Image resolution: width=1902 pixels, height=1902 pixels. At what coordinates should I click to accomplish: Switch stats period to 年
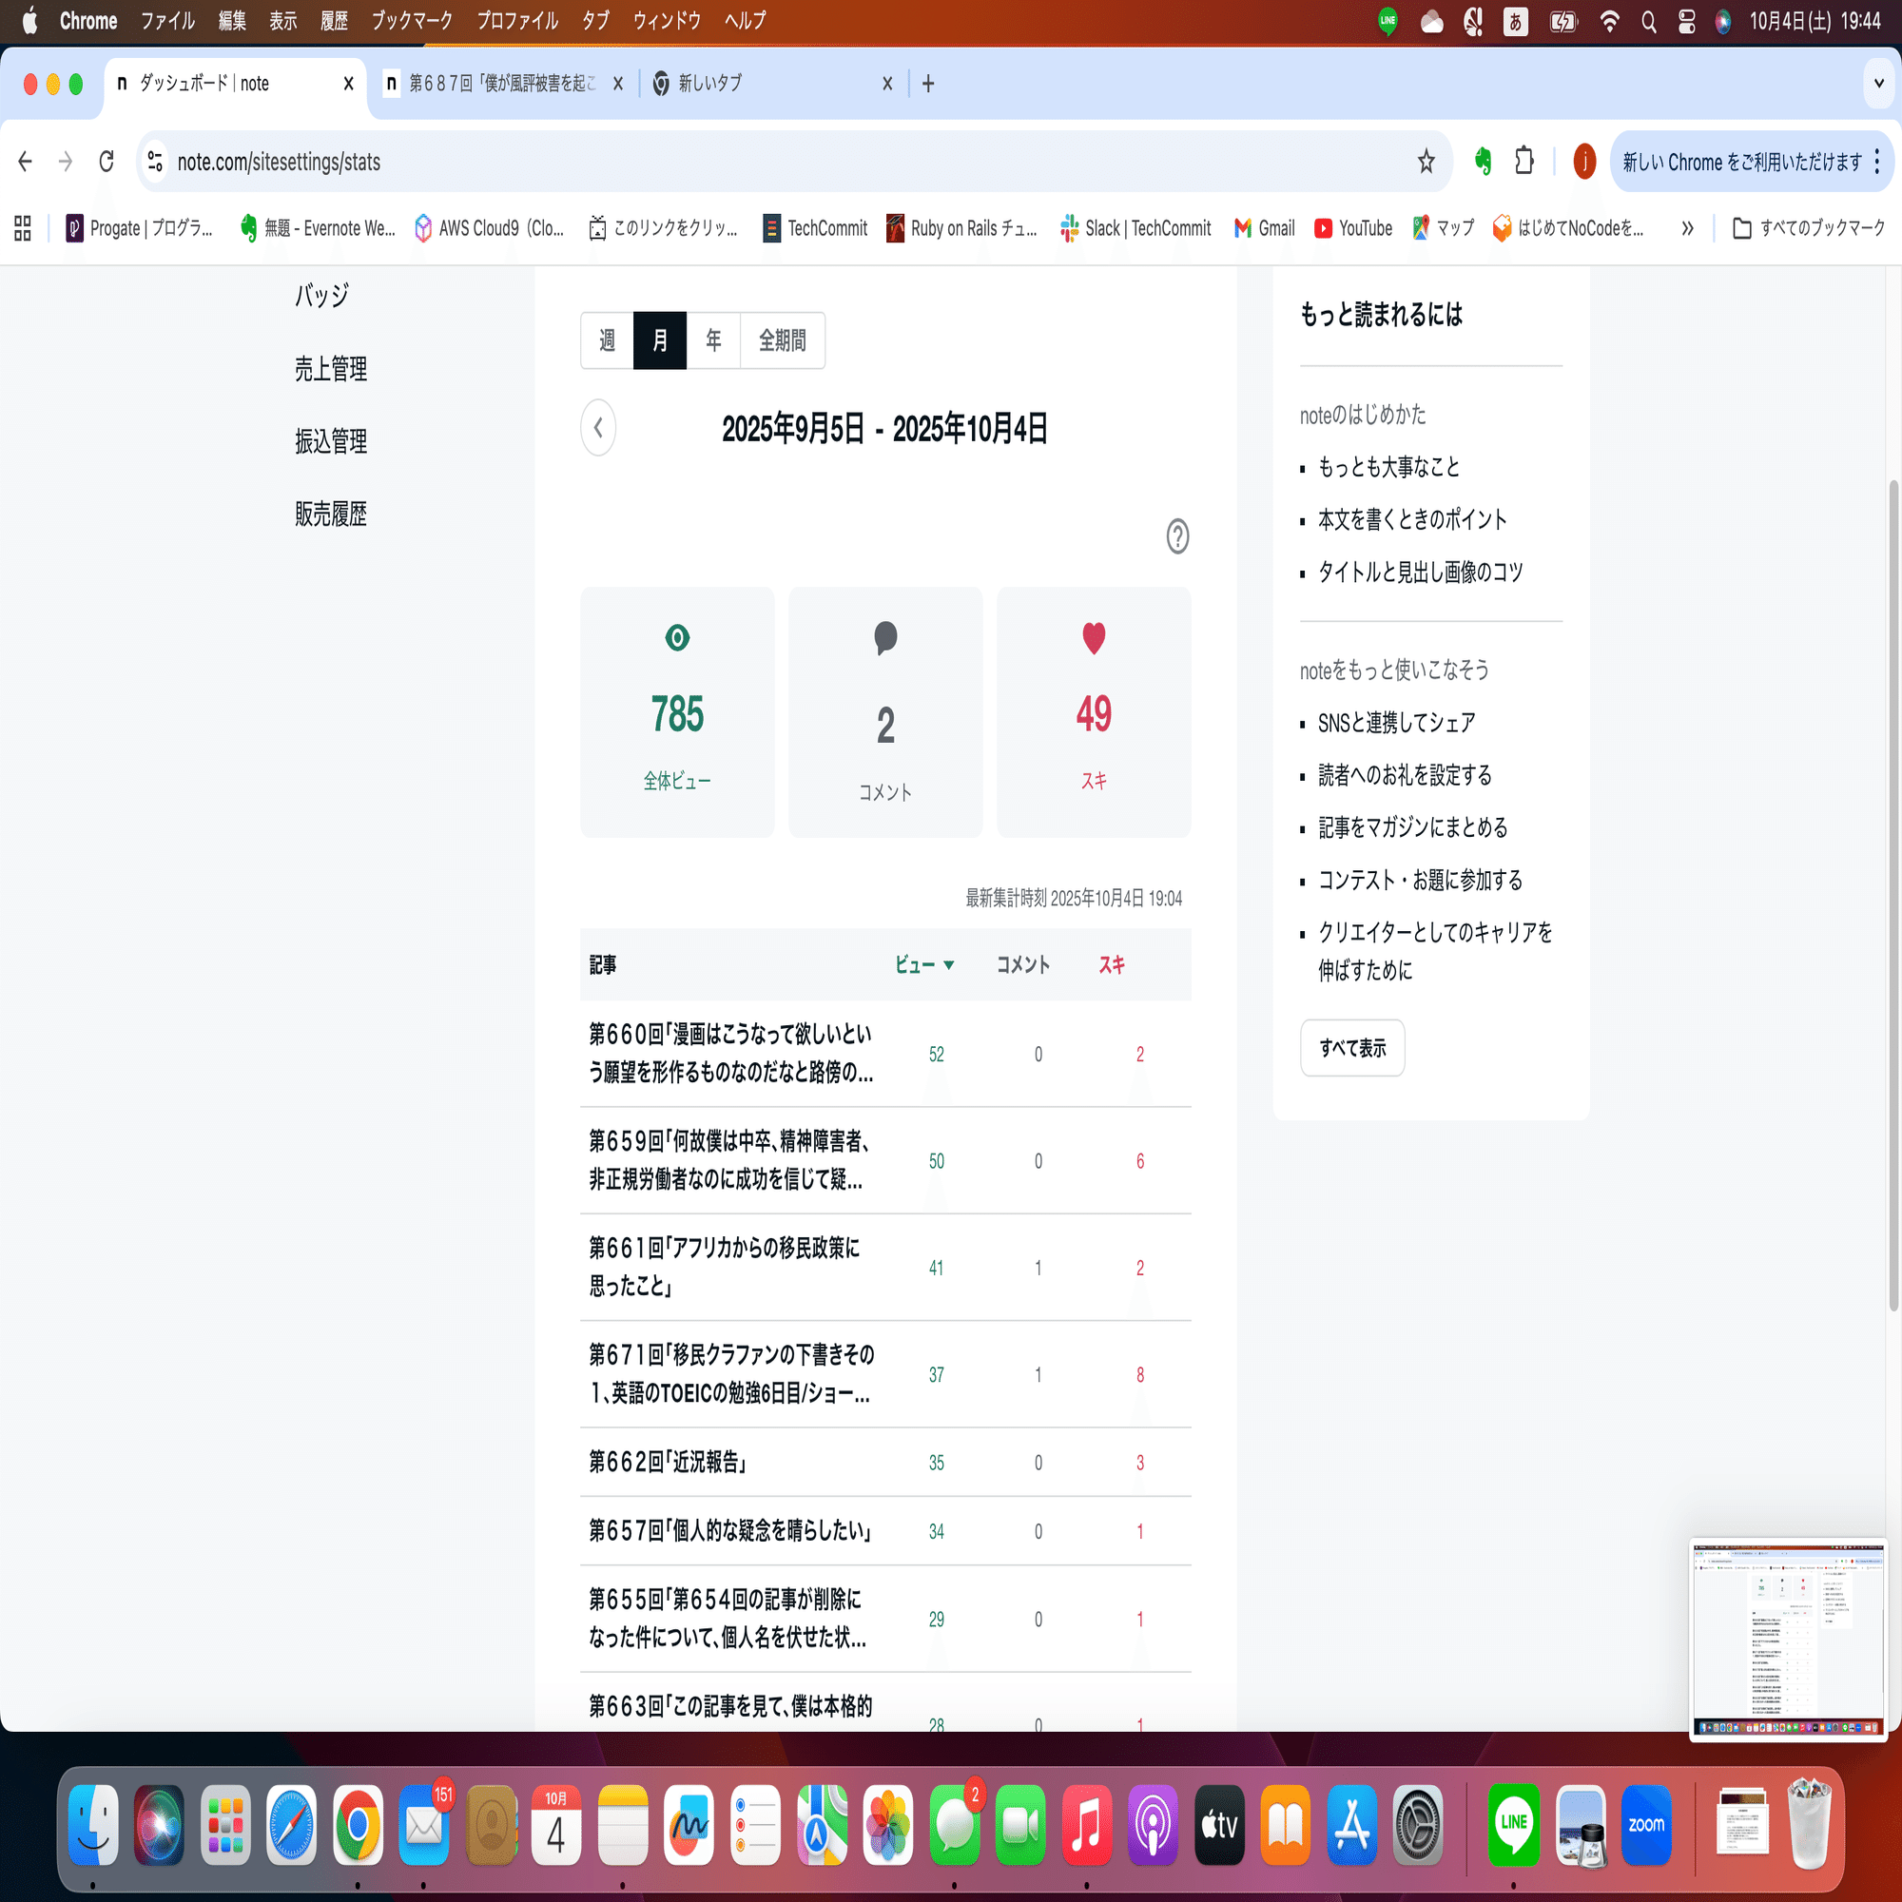[x=712, y=340]
